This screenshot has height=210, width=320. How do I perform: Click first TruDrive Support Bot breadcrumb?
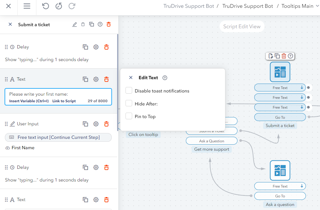coord(189,6)
